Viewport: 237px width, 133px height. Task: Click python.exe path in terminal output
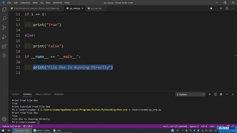tap(84, 110)
